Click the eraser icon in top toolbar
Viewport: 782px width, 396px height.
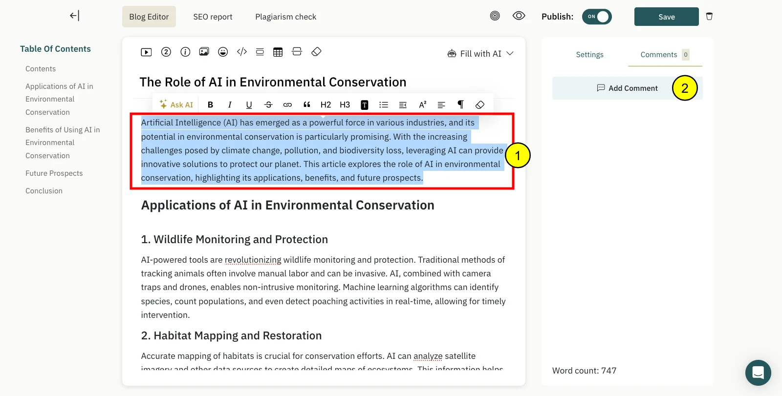point(316,52)
